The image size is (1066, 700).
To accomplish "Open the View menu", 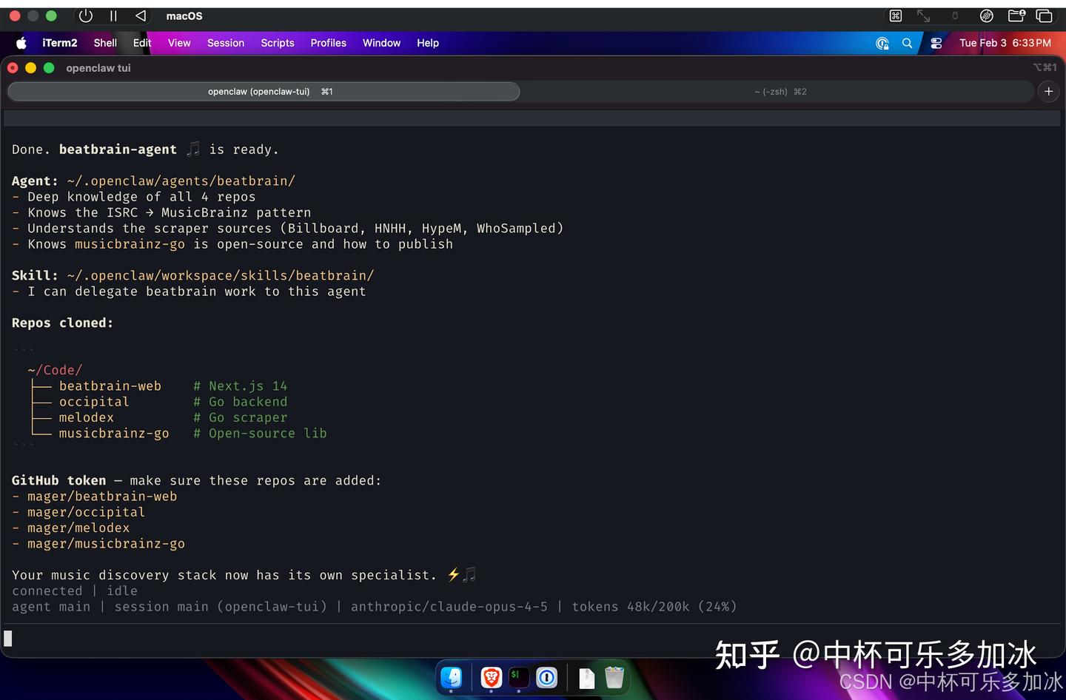I will point(179,43).
